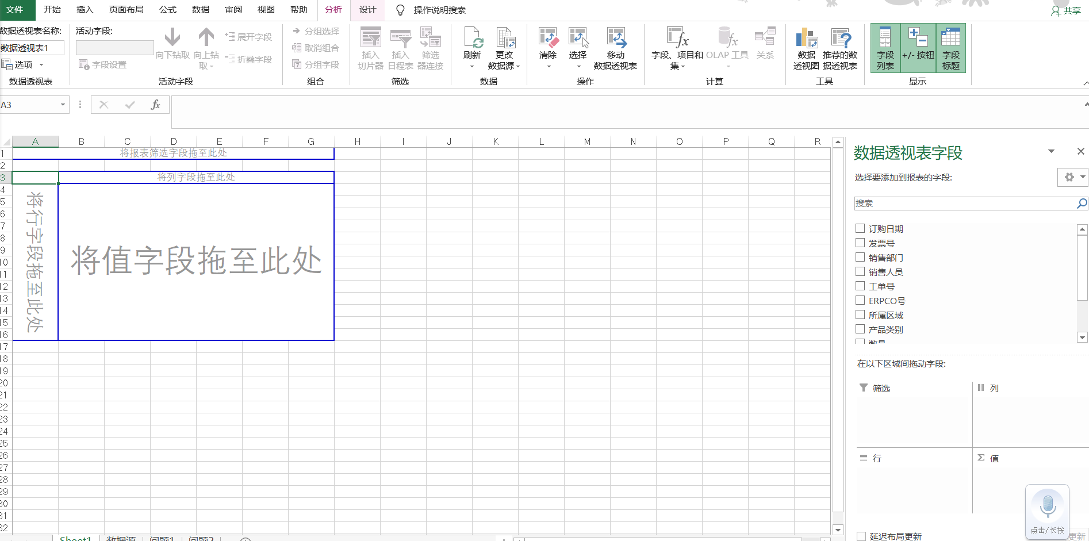Click the 关系 relationships icon
1089x541 pixels.
point(765,37)
